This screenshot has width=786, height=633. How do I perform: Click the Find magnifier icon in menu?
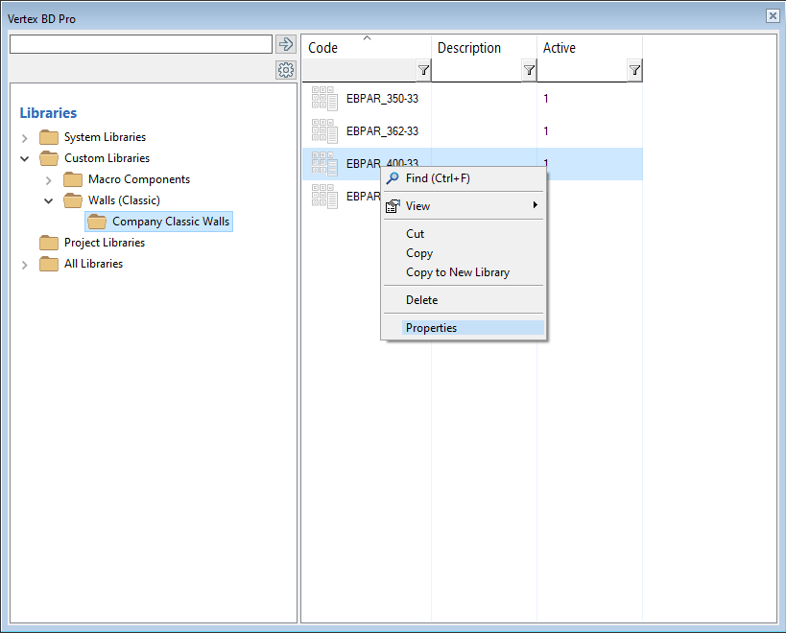pos(393,178)
